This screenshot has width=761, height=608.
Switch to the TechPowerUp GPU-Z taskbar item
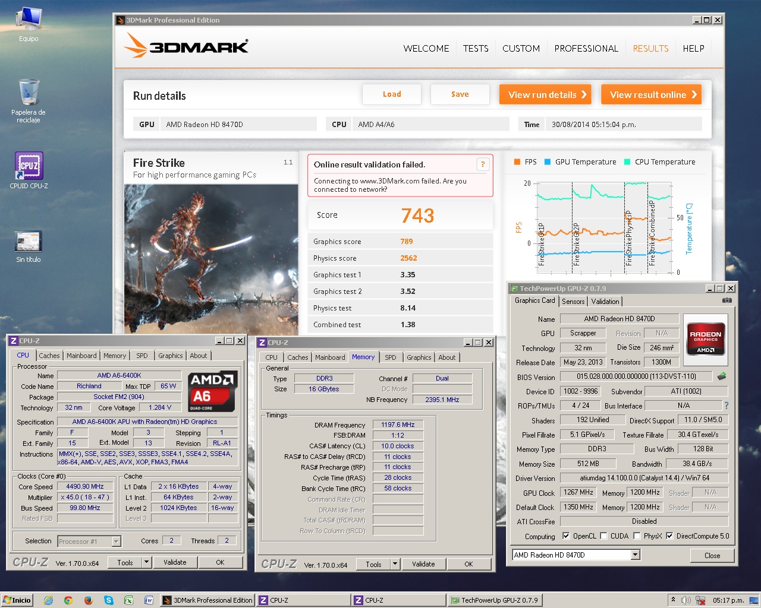coord(493,600)
